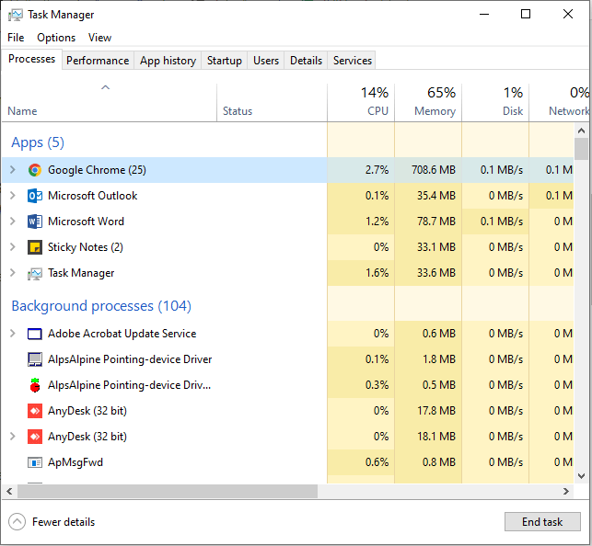
Task: Sort by the Name column header
Action: pos(110,103)
